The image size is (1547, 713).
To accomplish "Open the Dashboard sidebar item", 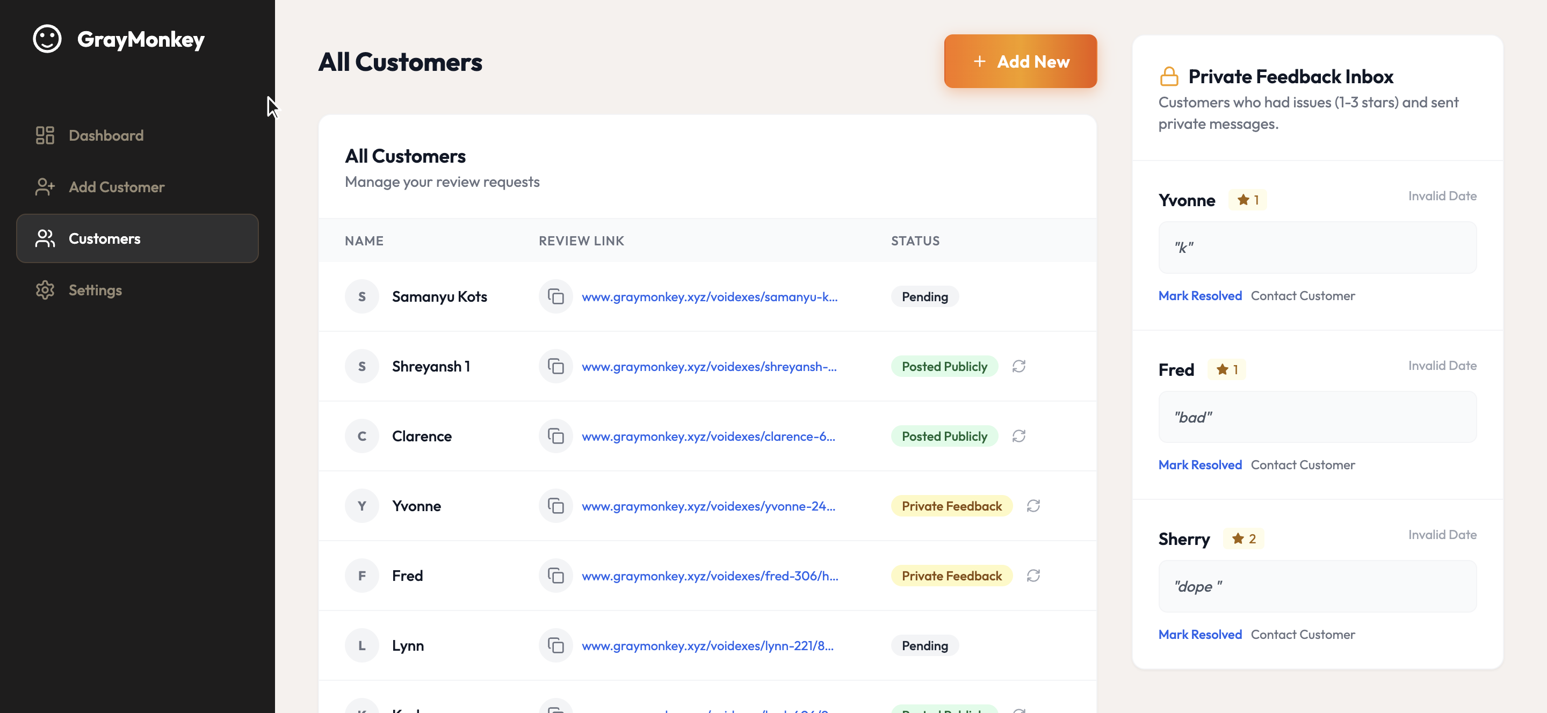I will tap(106, 136).
